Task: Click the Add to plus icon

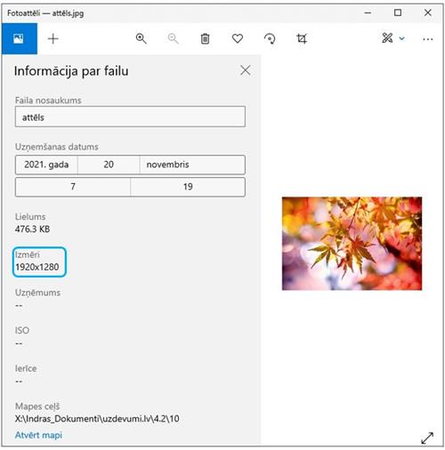Action: [x=53, y=39]
